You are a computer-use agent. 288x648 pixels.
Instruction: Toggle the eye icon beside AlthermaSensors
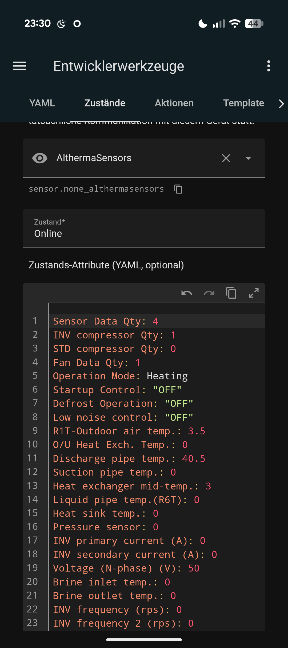[x=40, y=158]
